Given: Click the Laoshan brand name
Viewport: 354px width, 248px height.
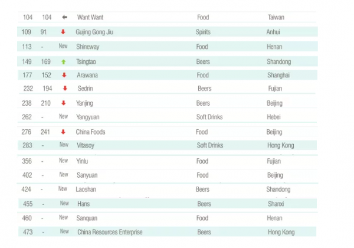Looking at the screenshot, I should [x=87, y=190].
